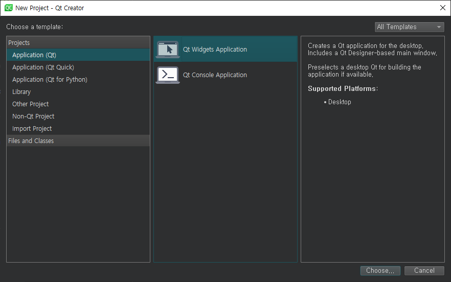Open the All Templates dropdown

pos(409,27)
